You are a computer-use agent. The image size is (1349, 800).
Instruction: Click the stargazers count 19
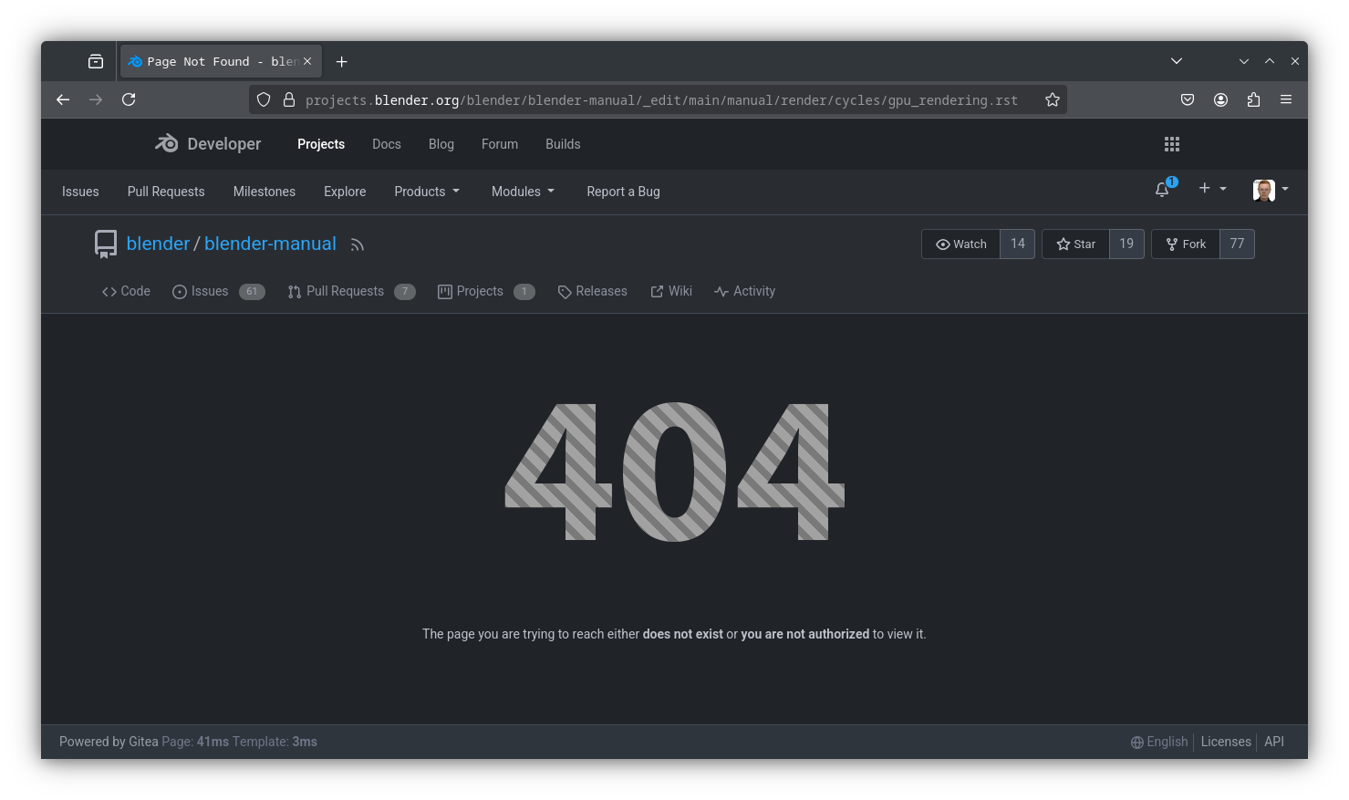tap(1126, 244)
